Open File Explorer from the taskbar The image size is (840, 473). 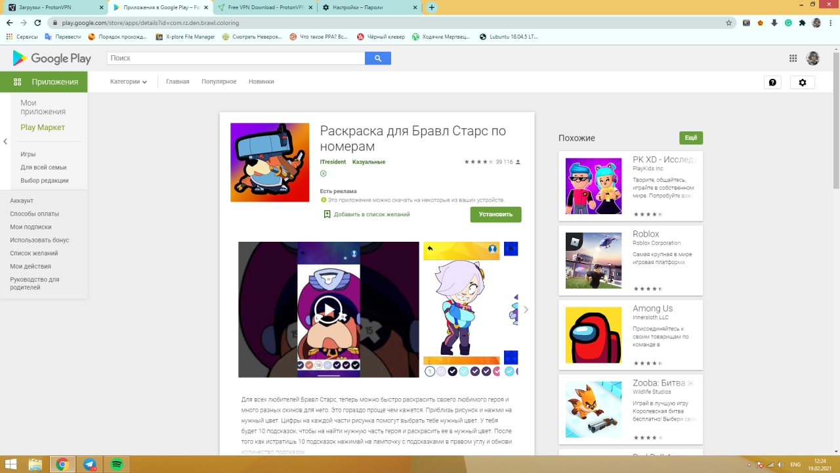pos(36,464)
